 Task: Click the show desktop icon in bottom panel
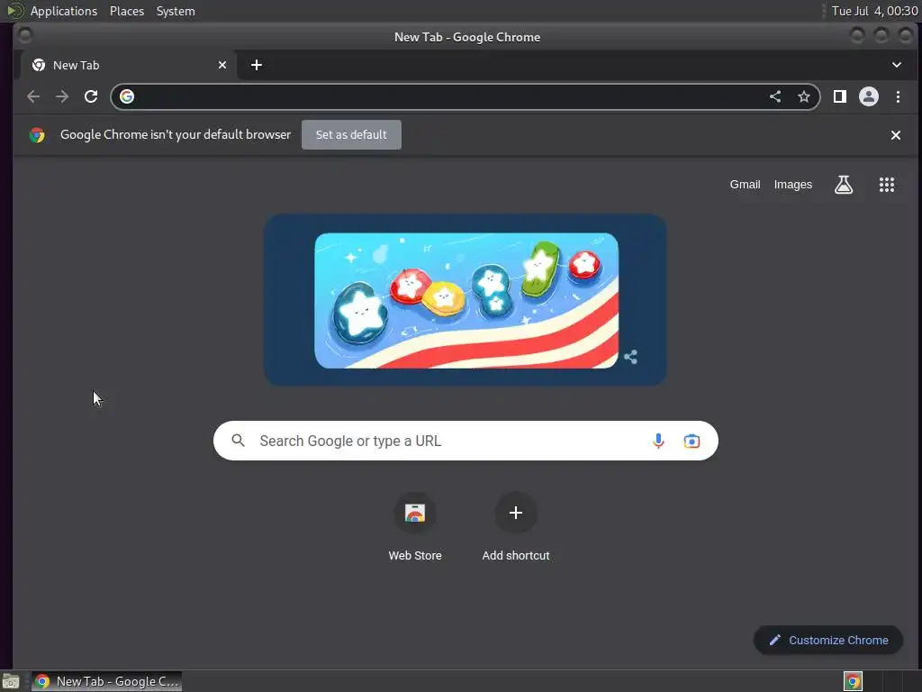point(11,681)
